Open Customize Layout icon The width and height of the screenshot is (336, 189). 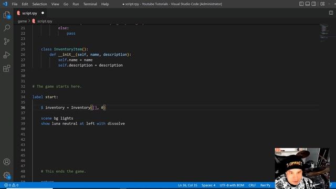322,4
